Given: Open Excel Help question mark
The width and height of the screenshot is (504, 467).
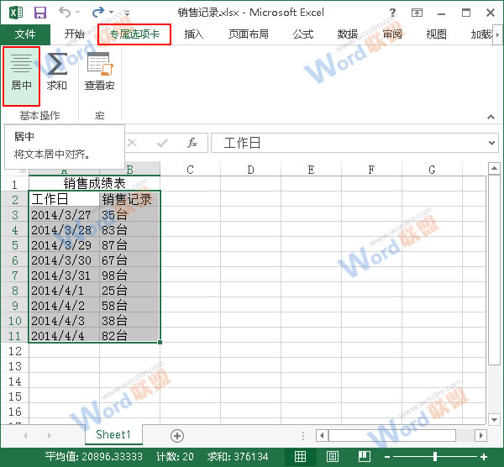Looking at the screenshot, I should pos(392,13).
